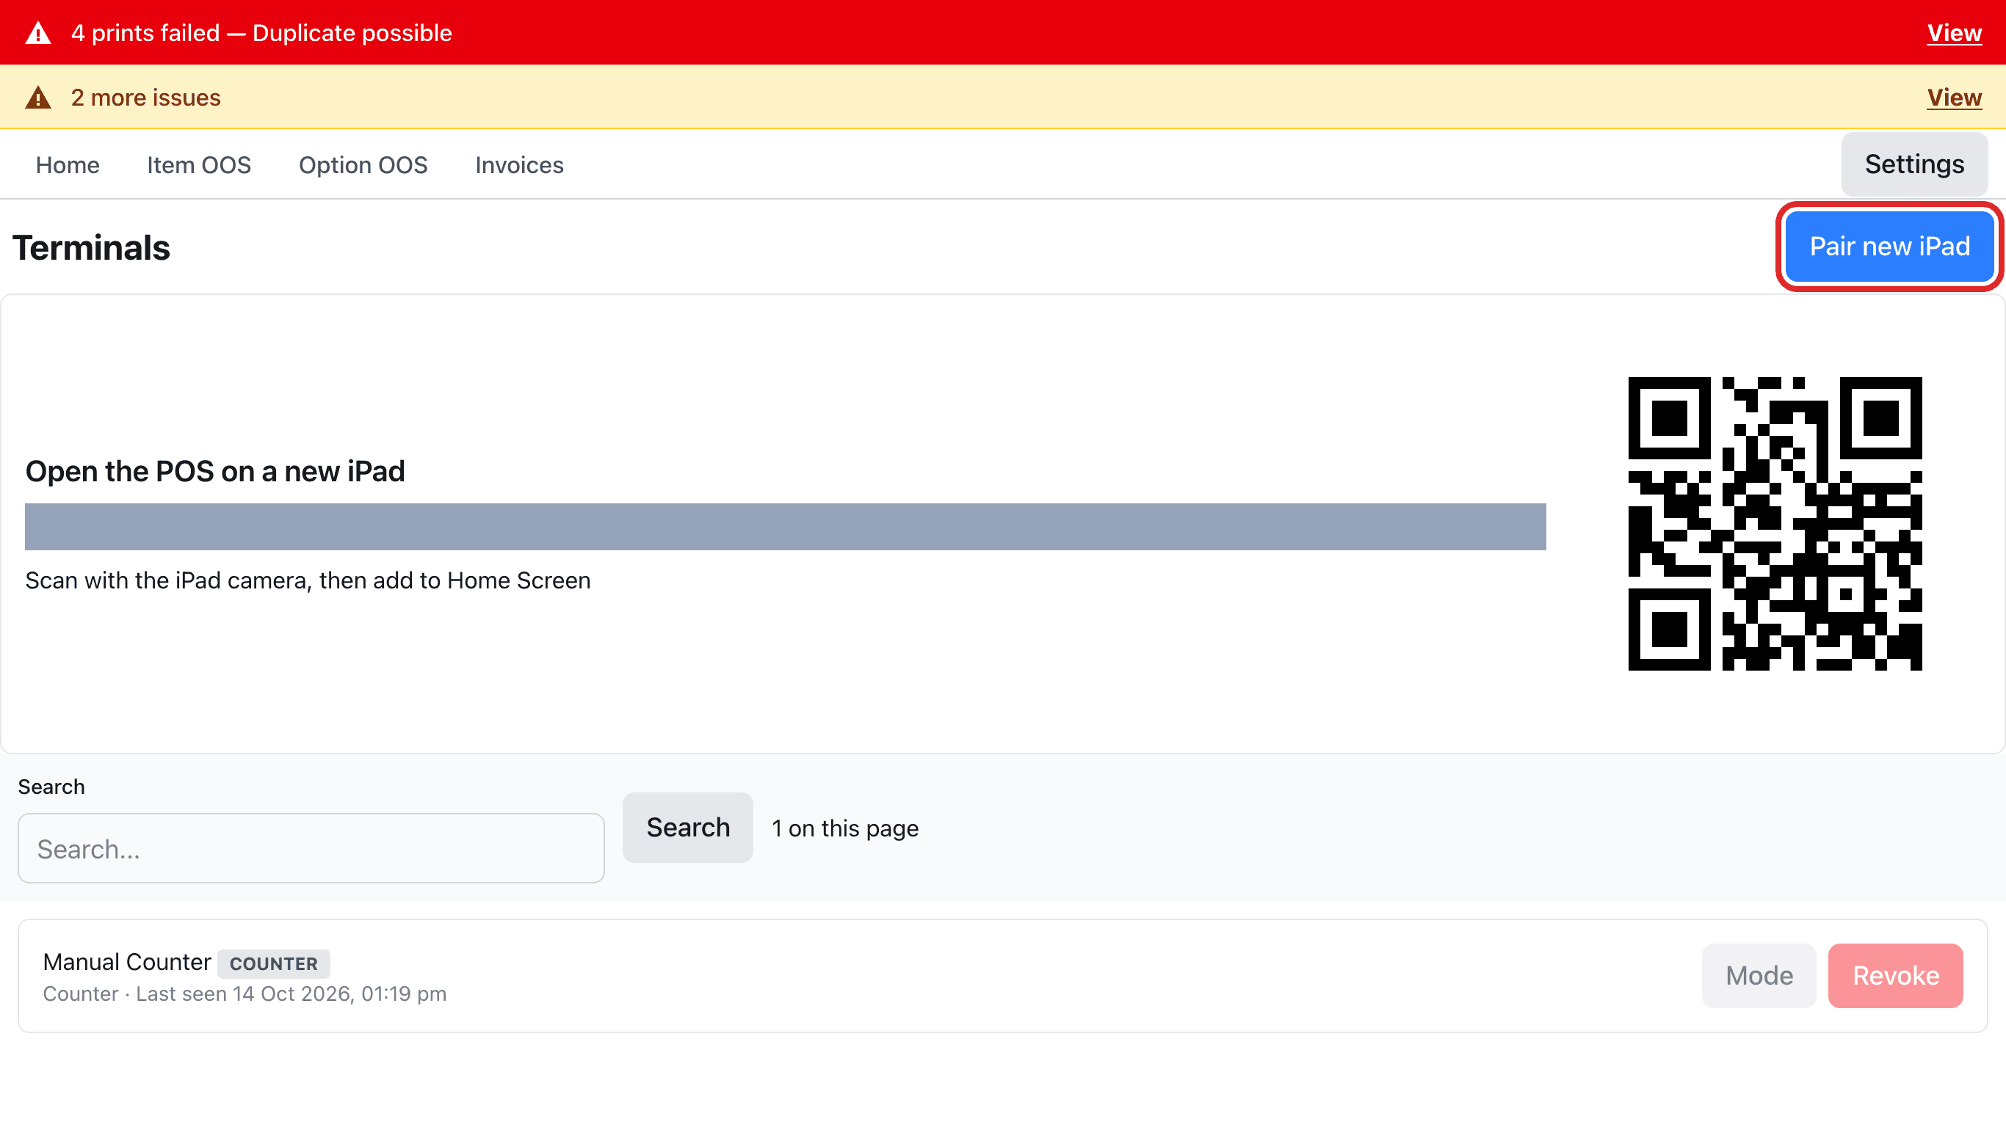
Task: Click the Search button
Action: [x=687, y=828]
